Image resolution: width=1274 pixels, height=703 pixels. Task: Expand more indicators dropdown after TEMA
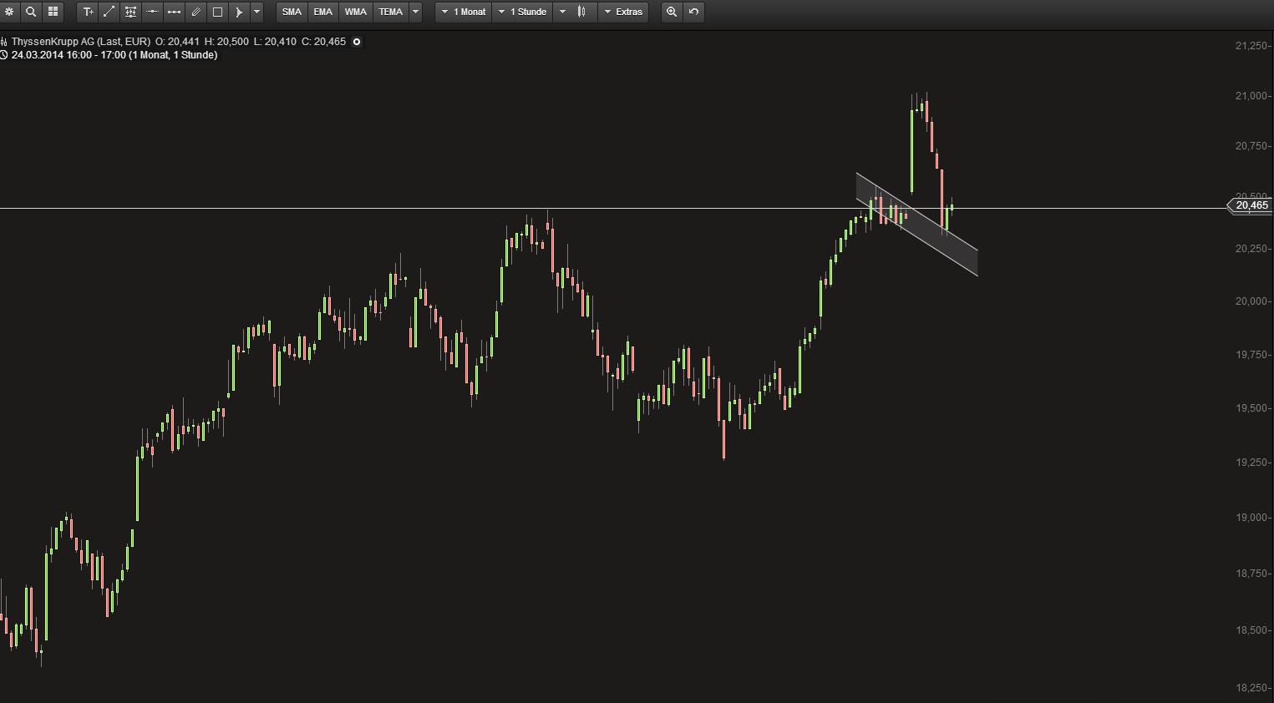point(416,12)
